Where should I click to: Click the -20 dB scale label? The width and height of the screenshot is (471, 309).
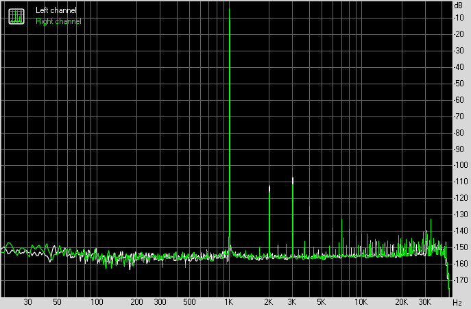459,34
